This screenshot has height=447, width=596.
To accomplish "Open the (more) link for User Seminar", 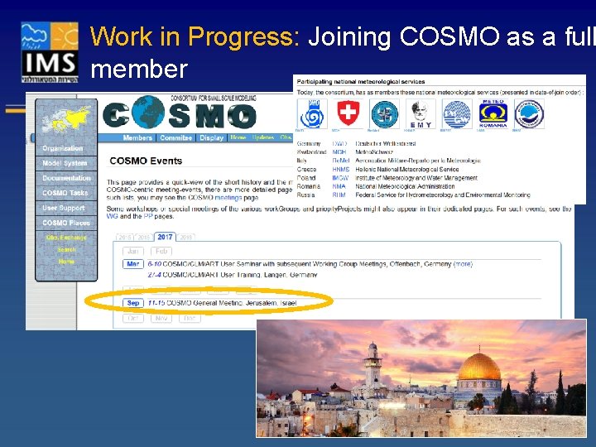I will 463,264.
